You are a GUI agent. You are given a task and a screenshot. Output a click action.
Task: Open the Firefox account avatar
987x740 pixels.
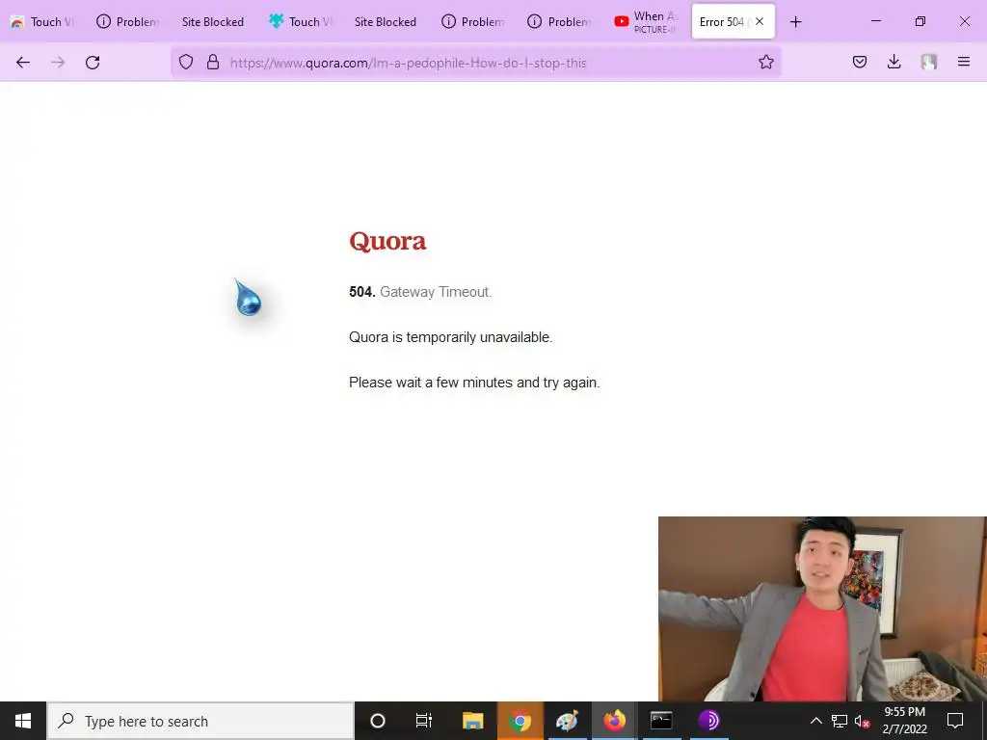[x=929, y=62]
